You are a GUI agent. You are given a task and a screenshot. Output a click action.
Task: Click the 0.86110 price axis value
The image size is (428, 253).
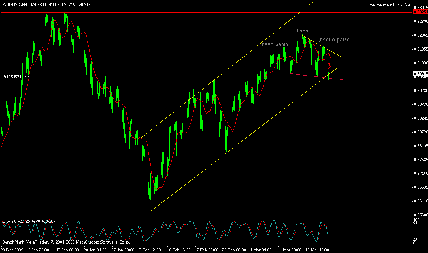tap(421, 201)
